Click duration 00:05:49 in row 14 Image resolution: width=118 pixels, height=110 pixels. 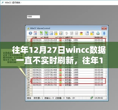[x=99, y=72]
